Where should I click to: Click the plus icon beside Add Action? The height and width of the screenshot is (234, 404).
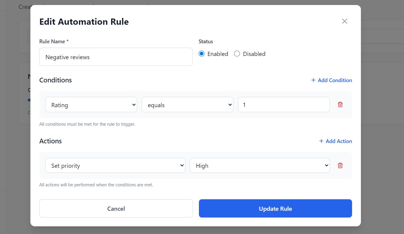click(x=321, y=141)
